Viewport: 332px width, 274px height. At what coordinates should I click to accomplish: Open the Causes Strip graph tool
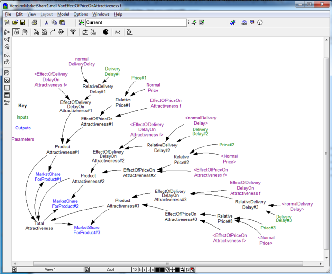tap(7, 73)
